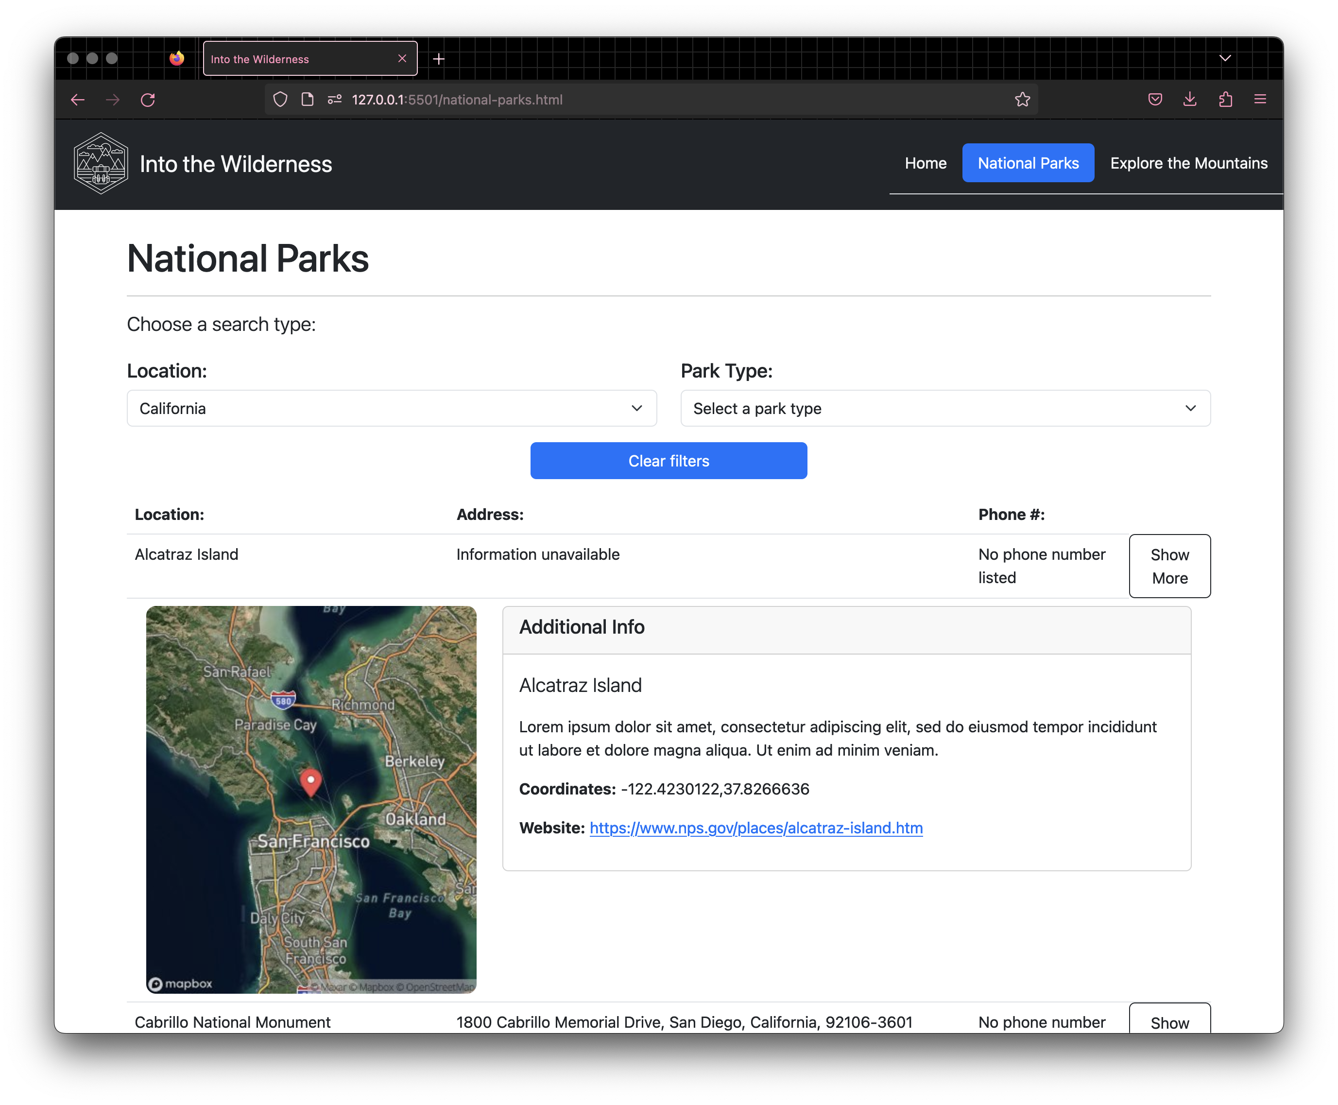This screenshot has width=1338, height=1105.
Task: Reload the page with refresh icon
Action: [148, 100]
